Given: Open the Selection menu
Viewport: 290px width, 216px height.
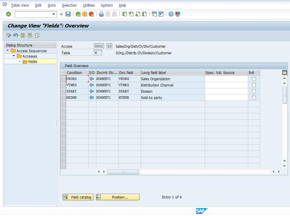Looking at the screenshot, I should click(69, 5).
